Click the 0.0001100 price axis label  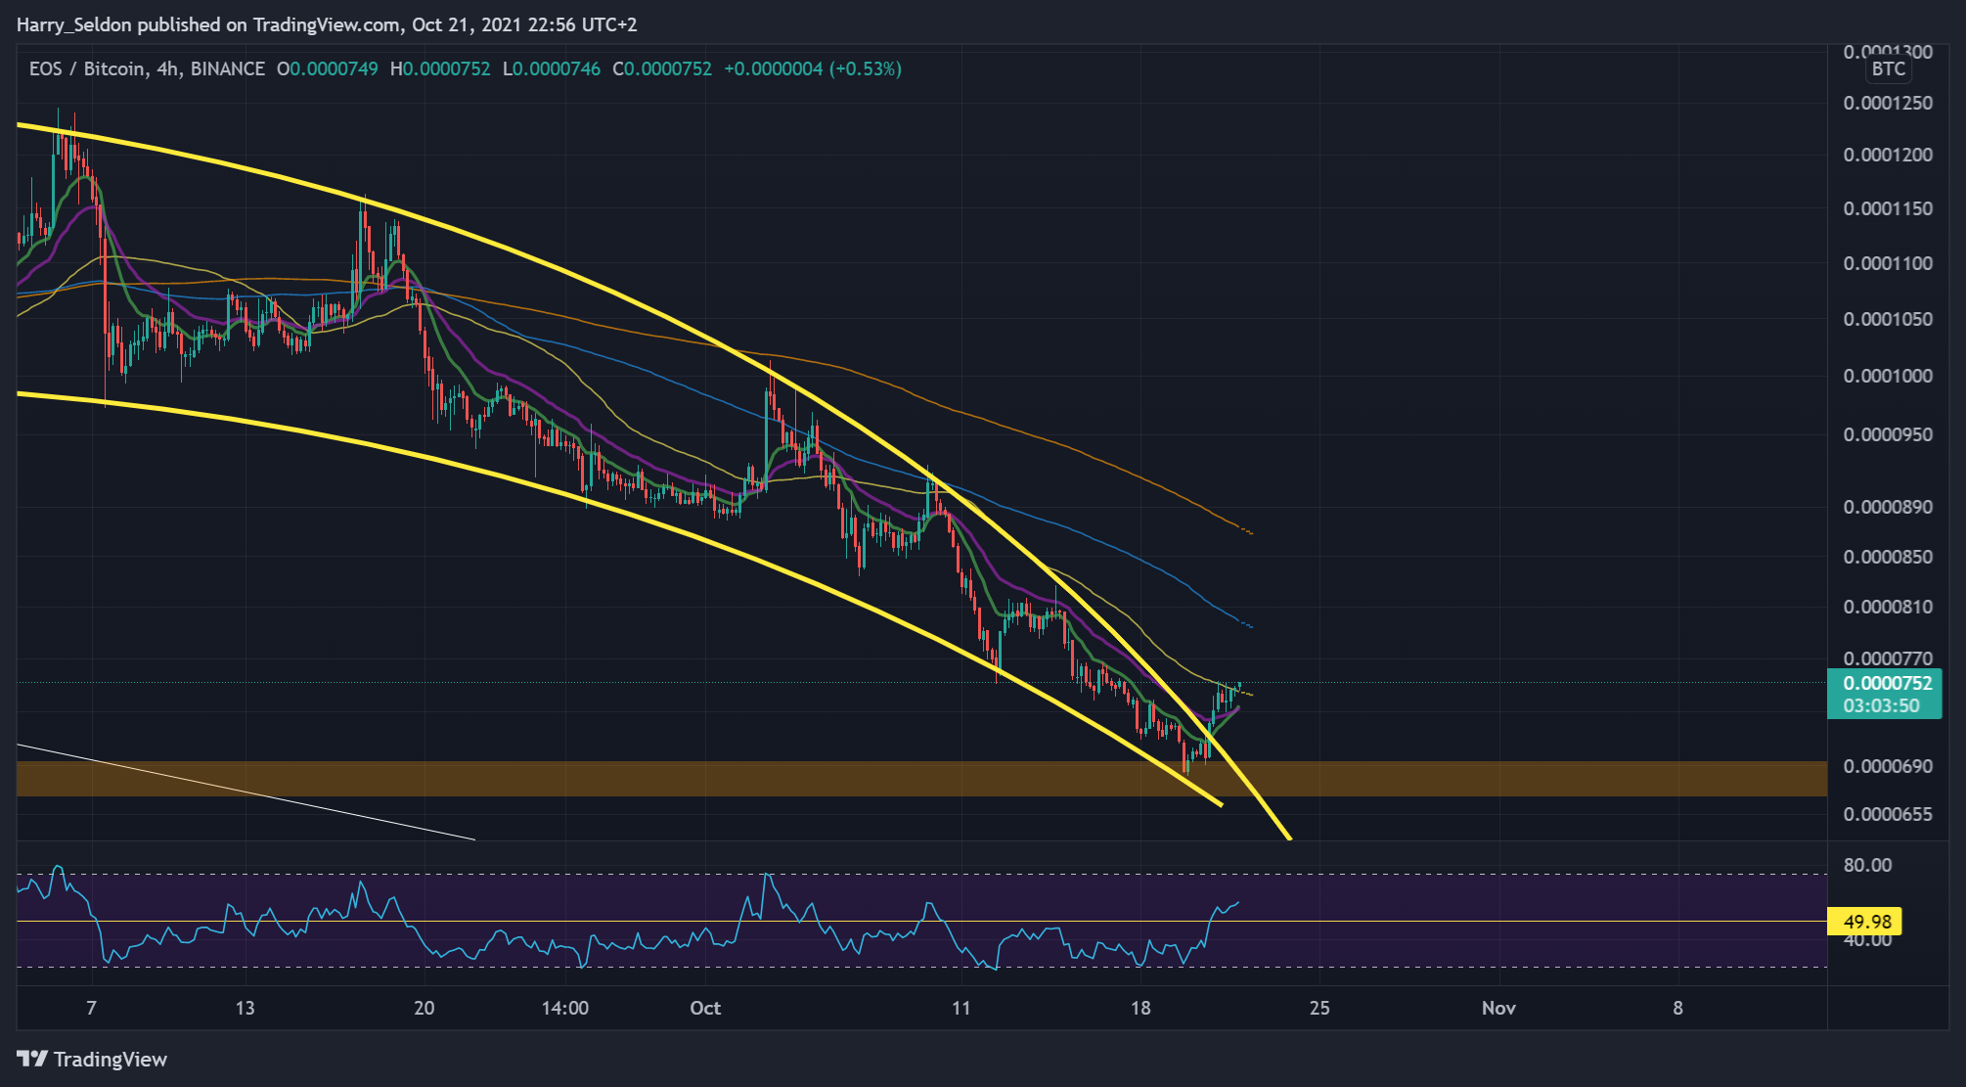1887,263
